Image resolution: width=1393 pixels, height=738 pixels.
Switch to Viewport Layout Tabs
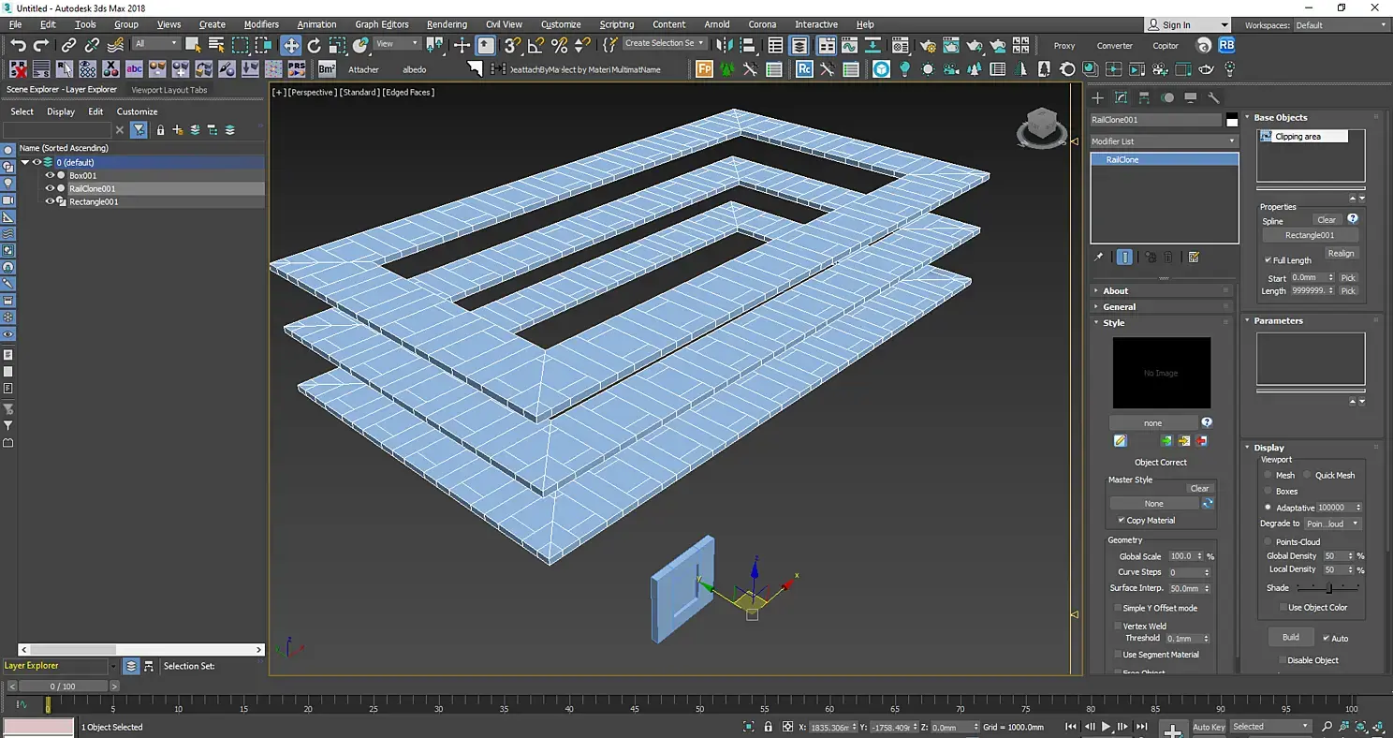point(169,90)
